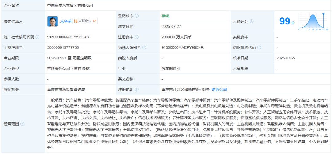Click the 纳税人资质 label
The width and height of the screenshot is (332, 154).
coord(128,58)
